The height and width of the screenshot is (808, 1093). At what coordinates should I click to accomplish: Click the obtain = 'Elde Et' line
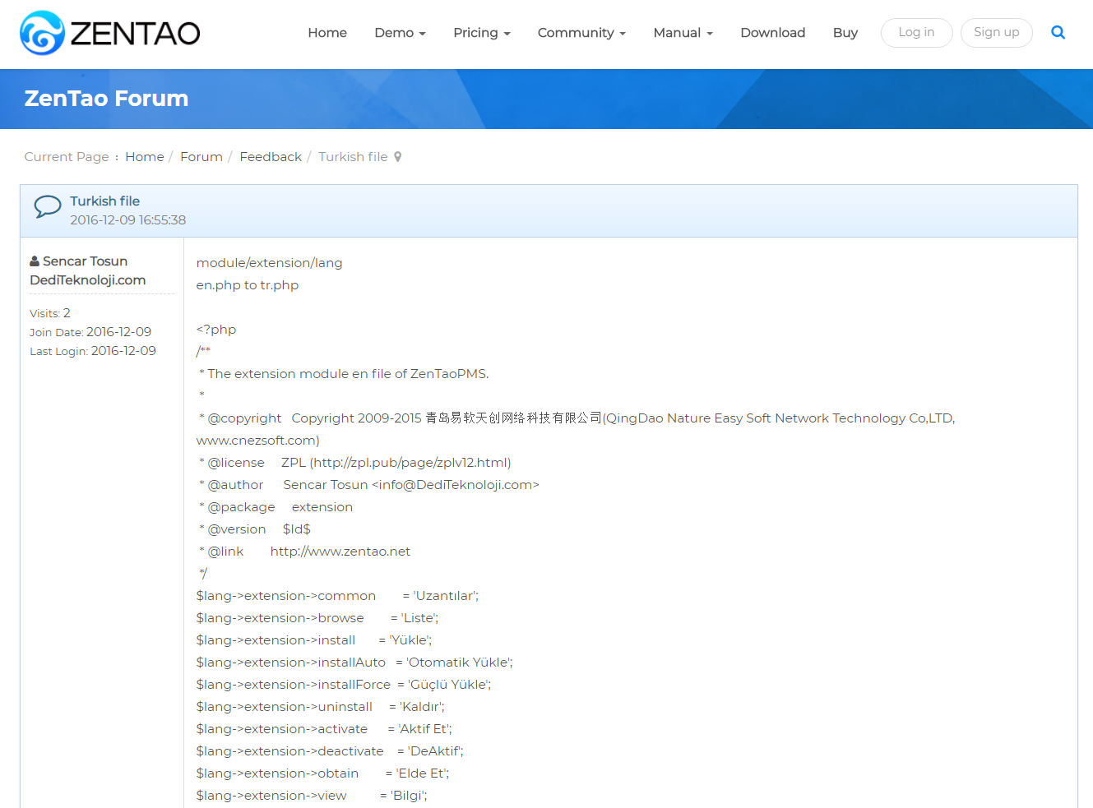[x=322, y=773]
